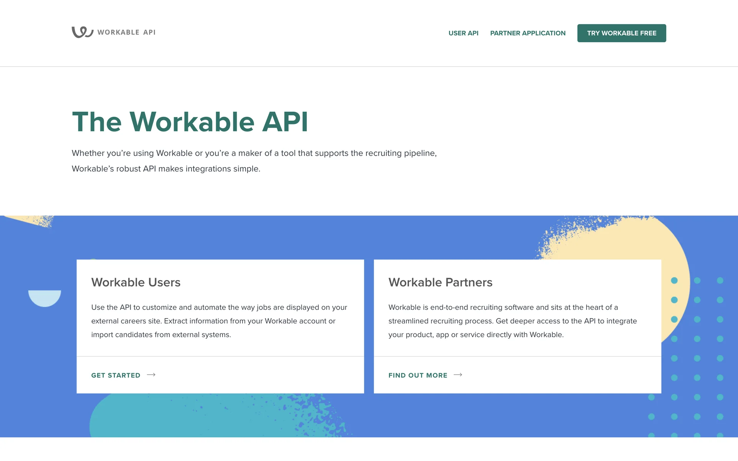The image size is (738, 461).
Task: Click the Workable Partners card description text
Action: pyautogui.click(x=512, y=321)
